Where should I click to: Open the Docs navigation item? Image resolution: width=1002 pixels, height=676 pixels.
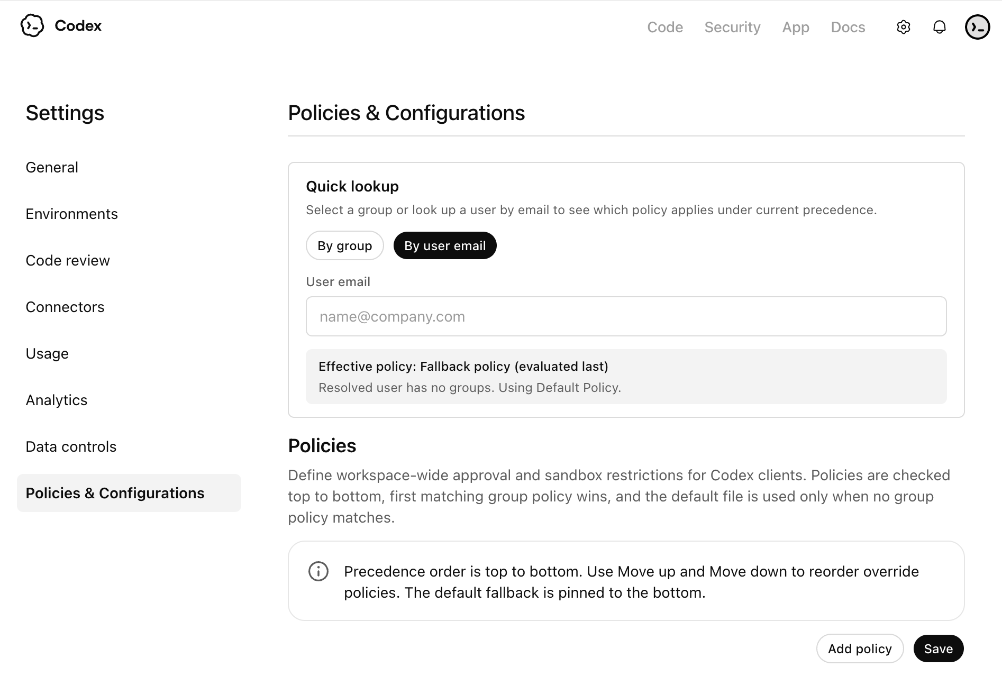[848, 27]
